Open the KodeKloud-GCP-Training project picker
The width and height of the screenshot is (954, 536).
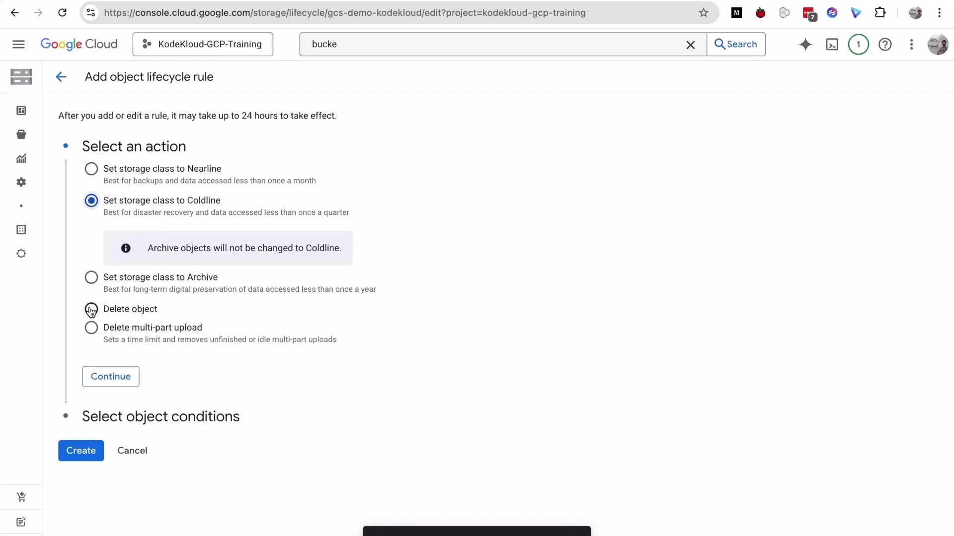click(203, 44)
